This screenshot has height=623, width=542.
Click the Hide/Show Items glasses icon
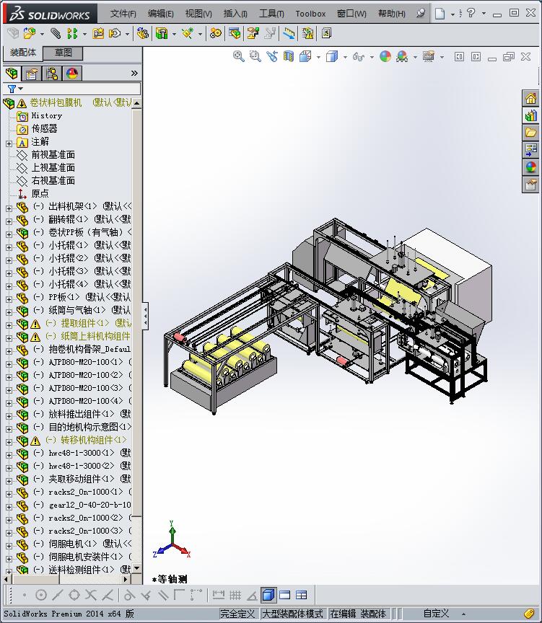[358, 56]
